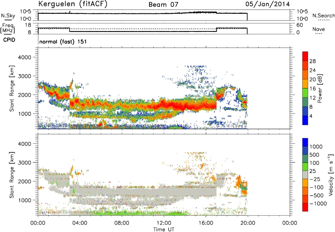Click 'normal (fast) 151' mode text
The image size is (335, 232).
[x=63, y=41]
